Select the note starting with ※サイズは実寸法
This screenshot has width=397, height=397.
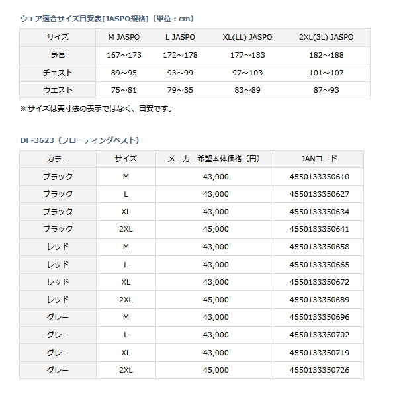[x=97, y=109]
